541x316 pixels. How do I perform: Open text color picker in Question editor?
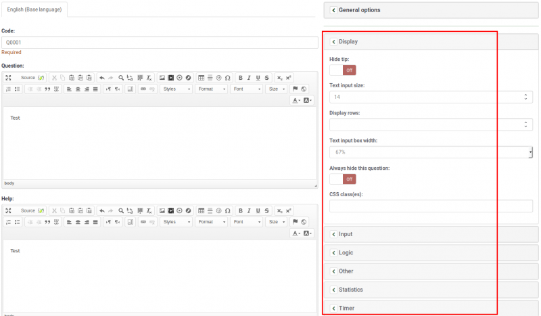pyautogui.click(x=297, y=100)
